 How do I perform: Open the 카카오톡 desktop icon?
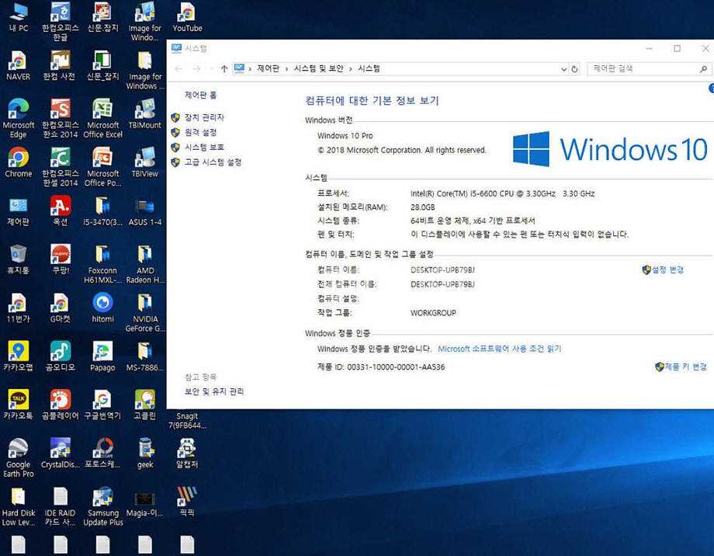(18, 405)
